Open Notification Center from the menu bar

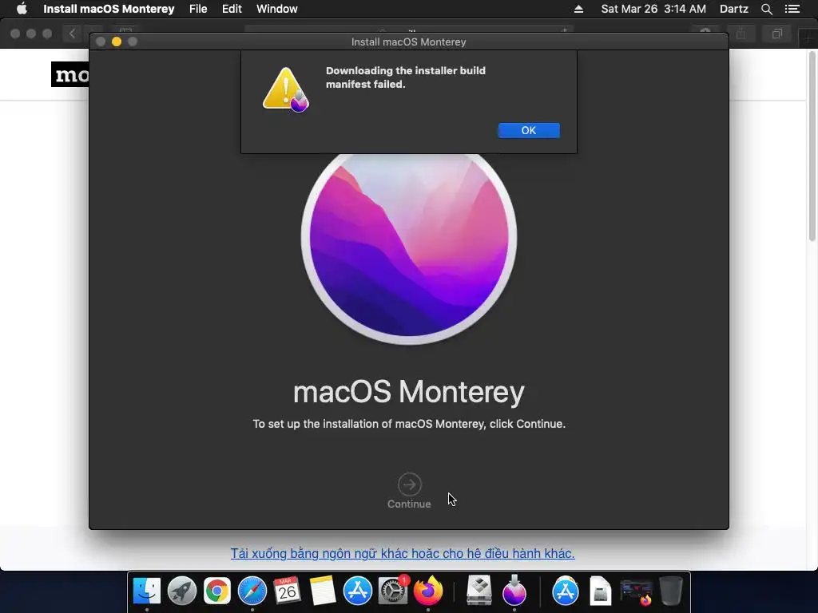tap(792, 9)
